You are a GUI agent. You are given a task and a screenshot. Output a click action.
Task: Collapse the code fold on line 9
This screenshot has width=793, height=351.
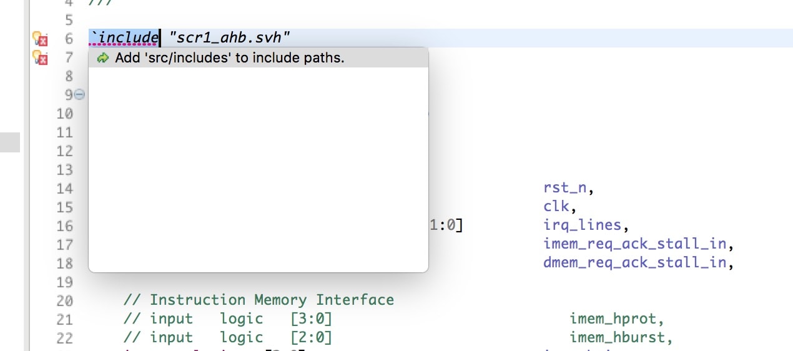[x=79, y=95]
